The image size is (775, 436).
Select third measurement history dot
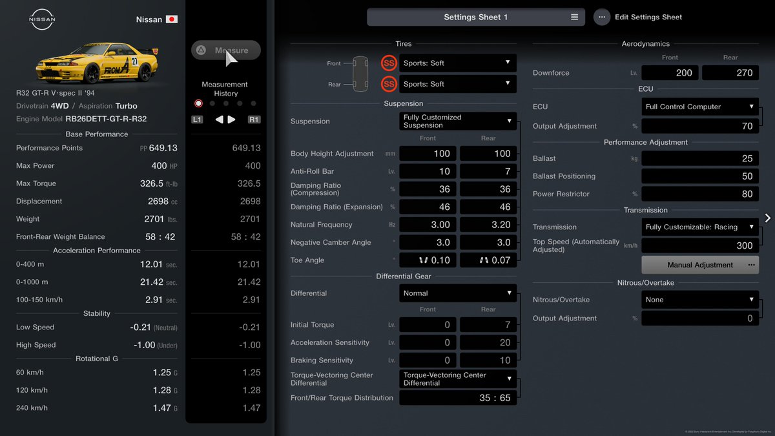[226, 103]
